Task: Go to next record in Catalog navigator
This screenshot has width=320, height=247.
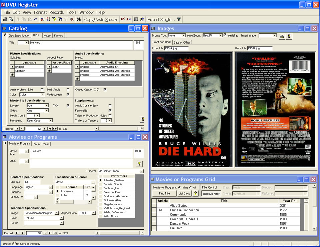Action: [x=45, y=129]
